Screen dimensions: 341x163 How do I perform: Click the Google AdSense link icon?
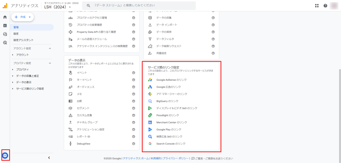point(150,80)
